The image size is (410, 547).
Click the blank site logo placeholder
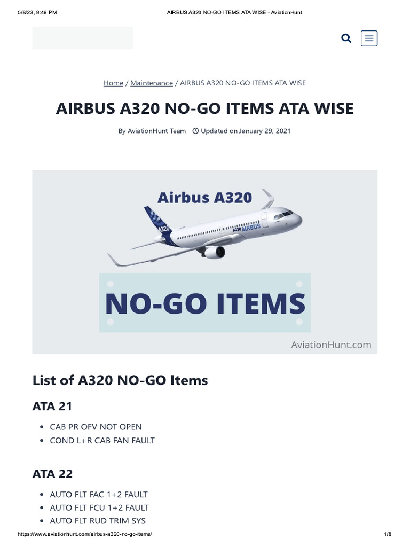83,38
